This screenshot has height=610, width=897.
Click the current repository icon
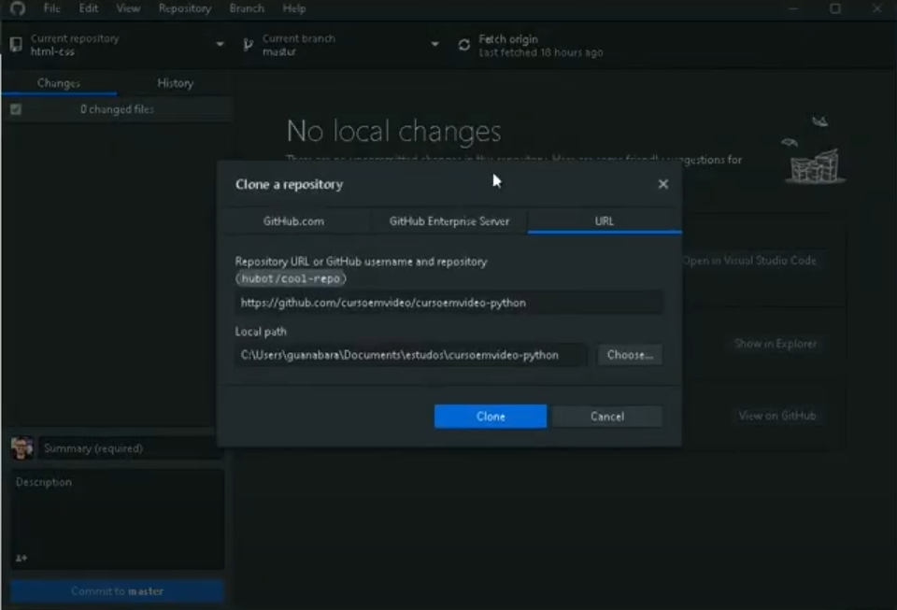click(16, 45)
